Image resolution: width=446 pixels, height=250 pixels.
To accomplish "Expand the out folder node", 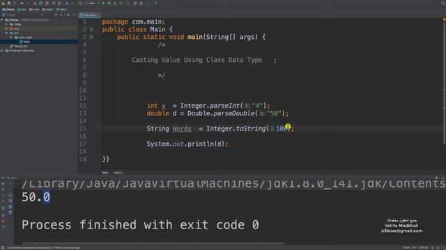I will pos(7,28).
